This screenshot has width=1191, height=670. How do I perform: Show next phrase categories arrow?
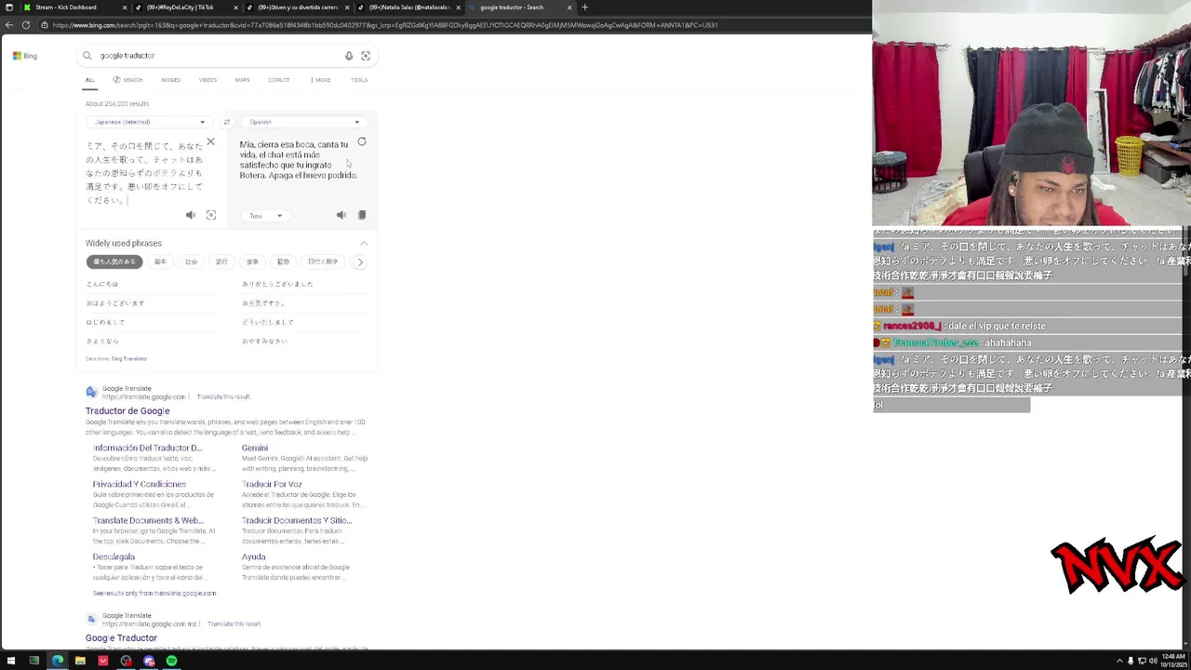(360, 261)
